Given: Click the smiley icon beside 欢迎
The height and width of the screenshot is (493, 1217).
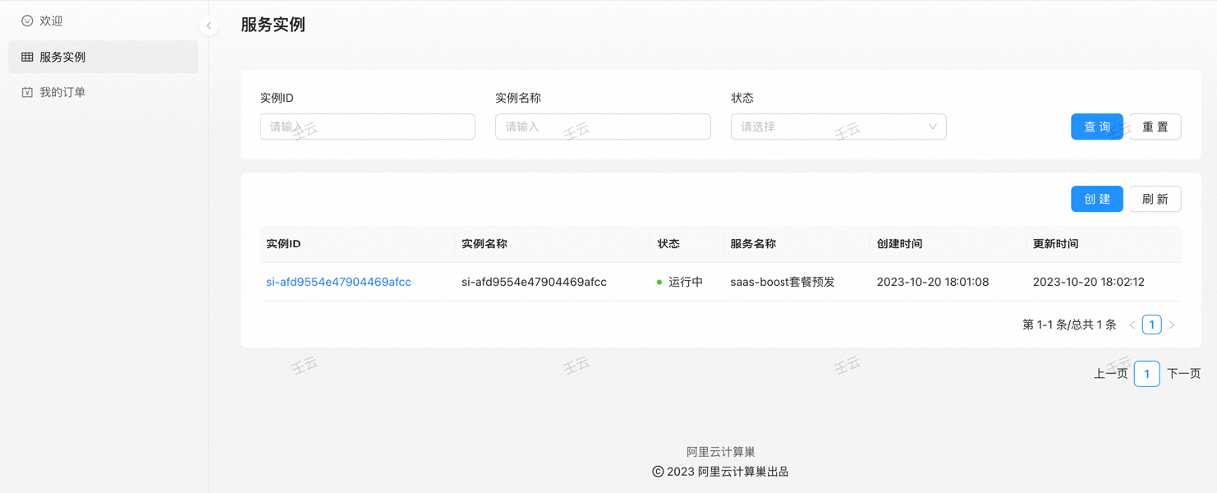Looking at the screenshot, I should 27,21.
